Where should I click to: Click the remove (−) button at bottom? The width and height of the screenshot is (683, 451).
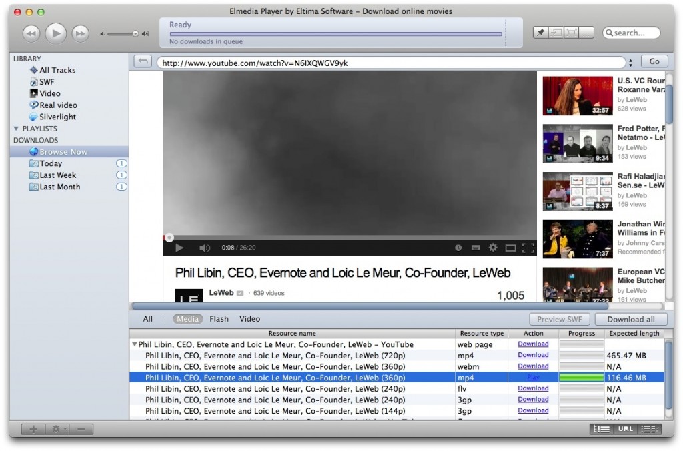click(81, 429)
